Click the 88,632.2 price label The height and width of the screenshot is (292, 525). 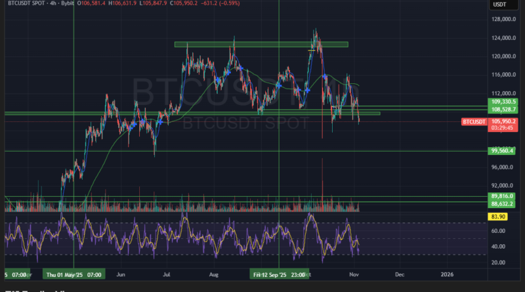coord(503,204)
